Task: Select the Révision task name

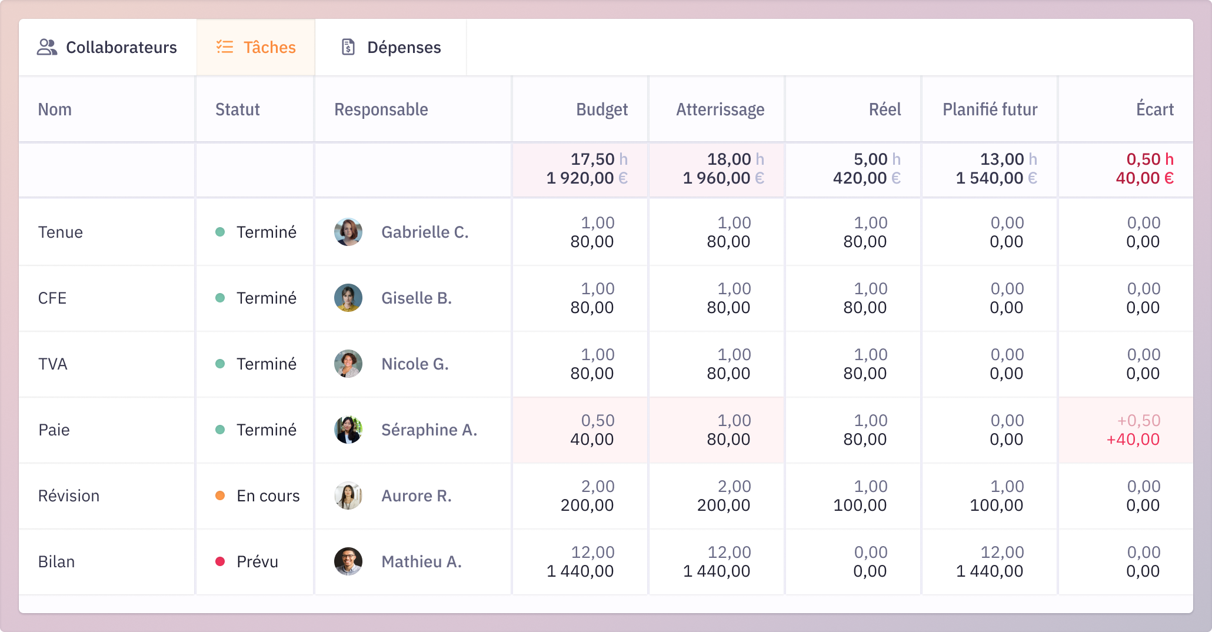Action: click(x=69, y=495)
